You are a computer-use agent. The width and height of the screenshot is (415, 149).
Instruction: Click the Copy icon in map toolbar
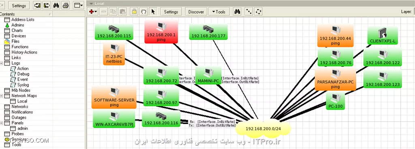click(113, 12)
